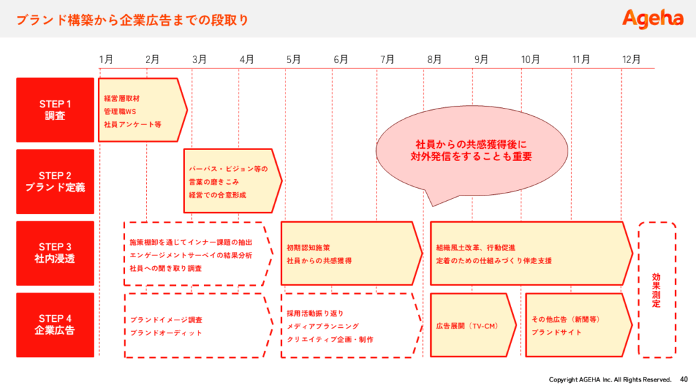Viewport: 696px width, 391px height.
Task: Click the Ageha logo
Action: pyautogui.click(x=652, y=18)
